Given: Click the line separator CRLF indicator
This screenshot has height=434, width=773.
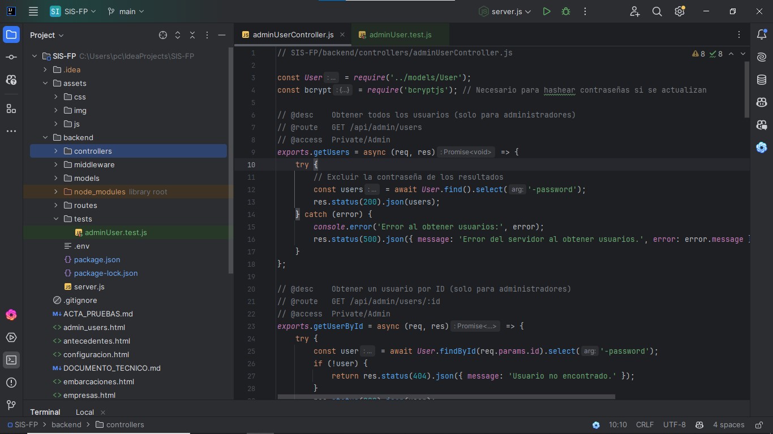Looking at the screenshot, I should 645,424.
